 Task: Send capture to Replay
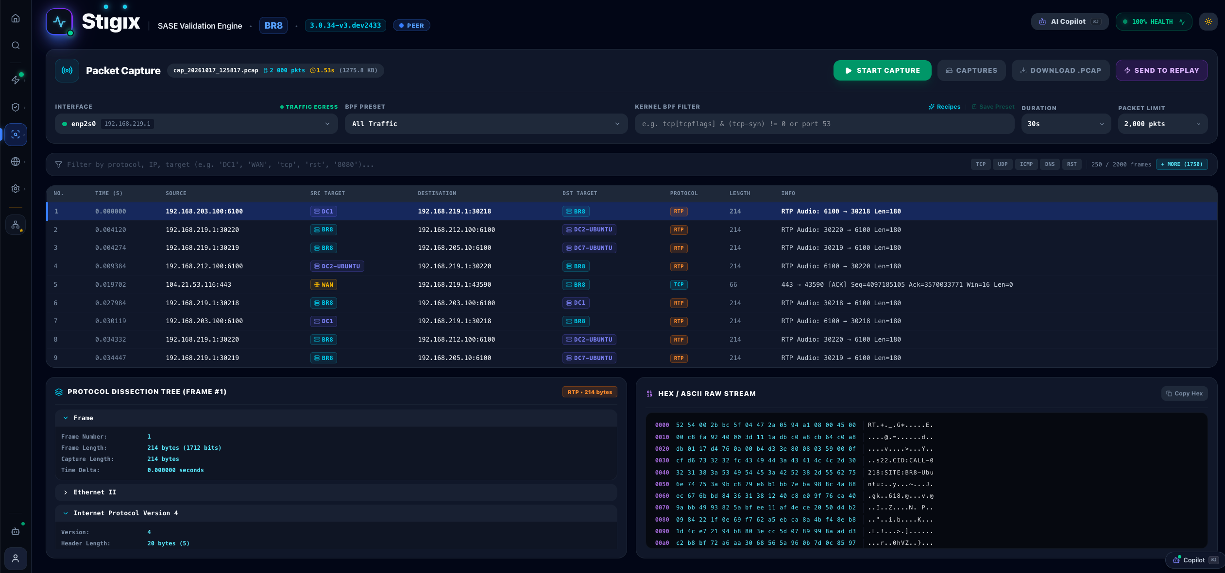tap(1161, 70)
